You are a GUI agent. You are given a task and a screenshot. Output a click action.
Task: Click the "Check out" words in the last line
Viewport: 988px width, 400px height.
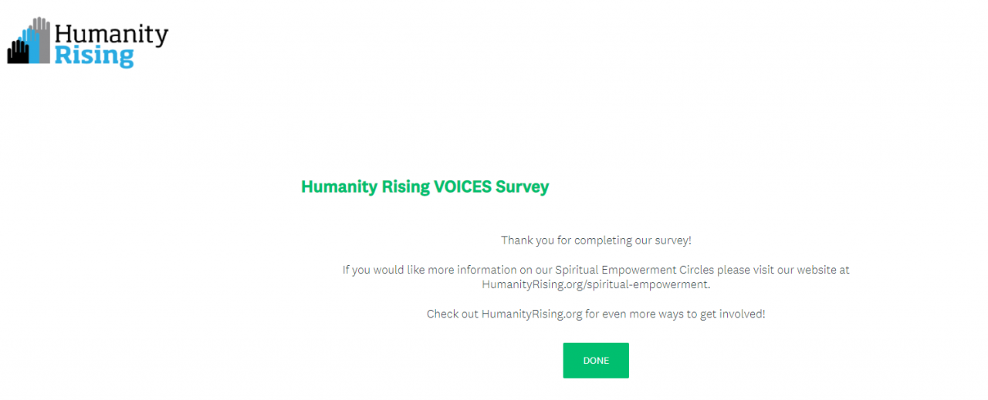click(x=452, y=314)
